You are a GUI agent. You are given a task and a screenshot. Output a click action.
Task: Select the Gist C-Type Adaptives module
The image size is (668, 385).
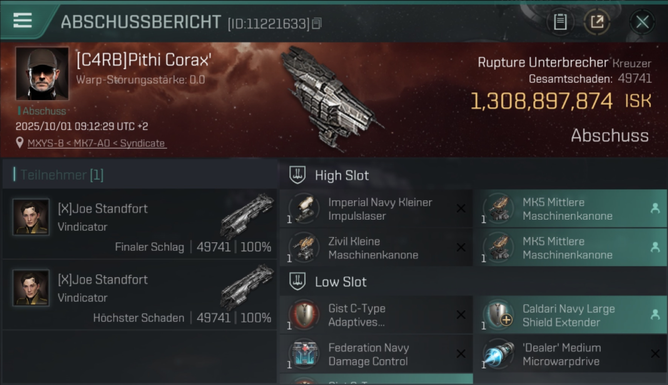(x=376, y=315)
